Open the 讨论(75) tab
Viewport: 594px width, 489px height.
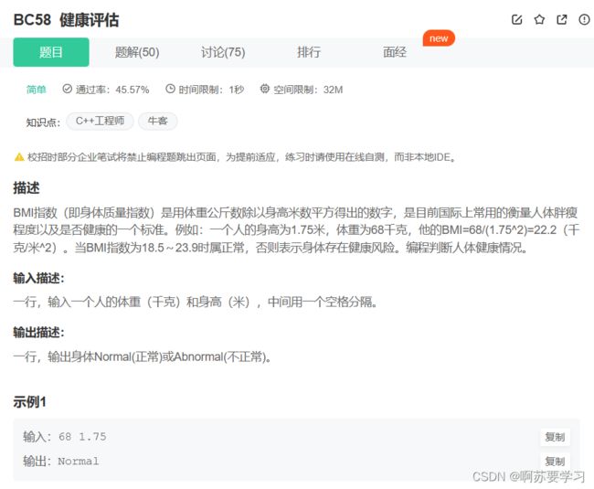(223, 52)
